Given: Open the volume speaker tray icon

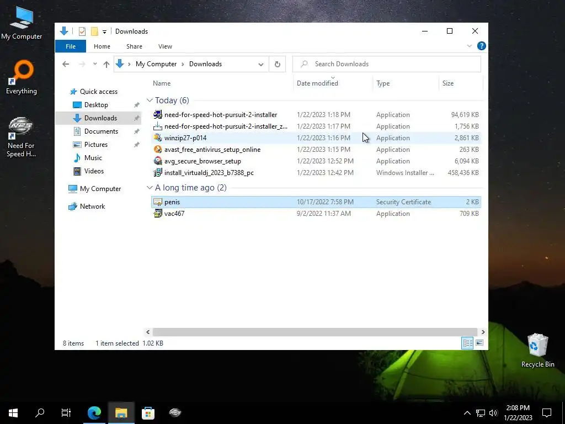Looking at the screenshot, I should [x=493, y=413].
